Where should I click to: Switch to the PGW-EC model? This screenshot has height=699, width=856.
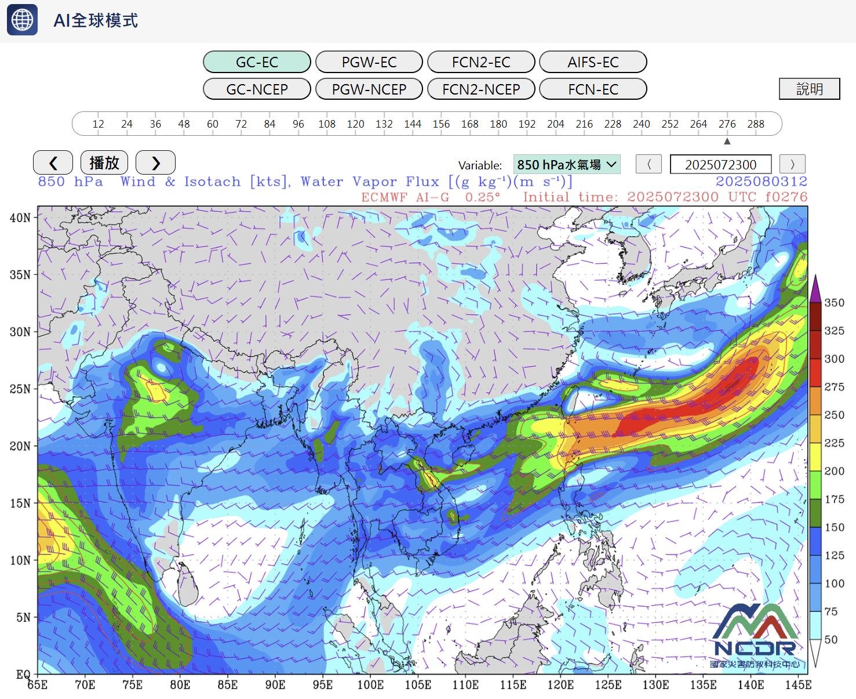click(x=369, y=62)
